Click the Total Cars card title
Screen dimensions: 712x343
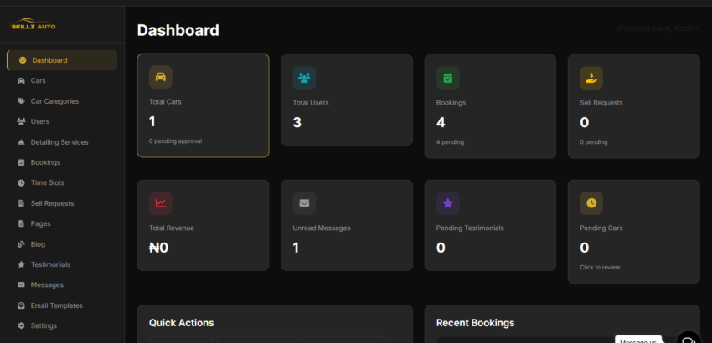click(165, 102)
